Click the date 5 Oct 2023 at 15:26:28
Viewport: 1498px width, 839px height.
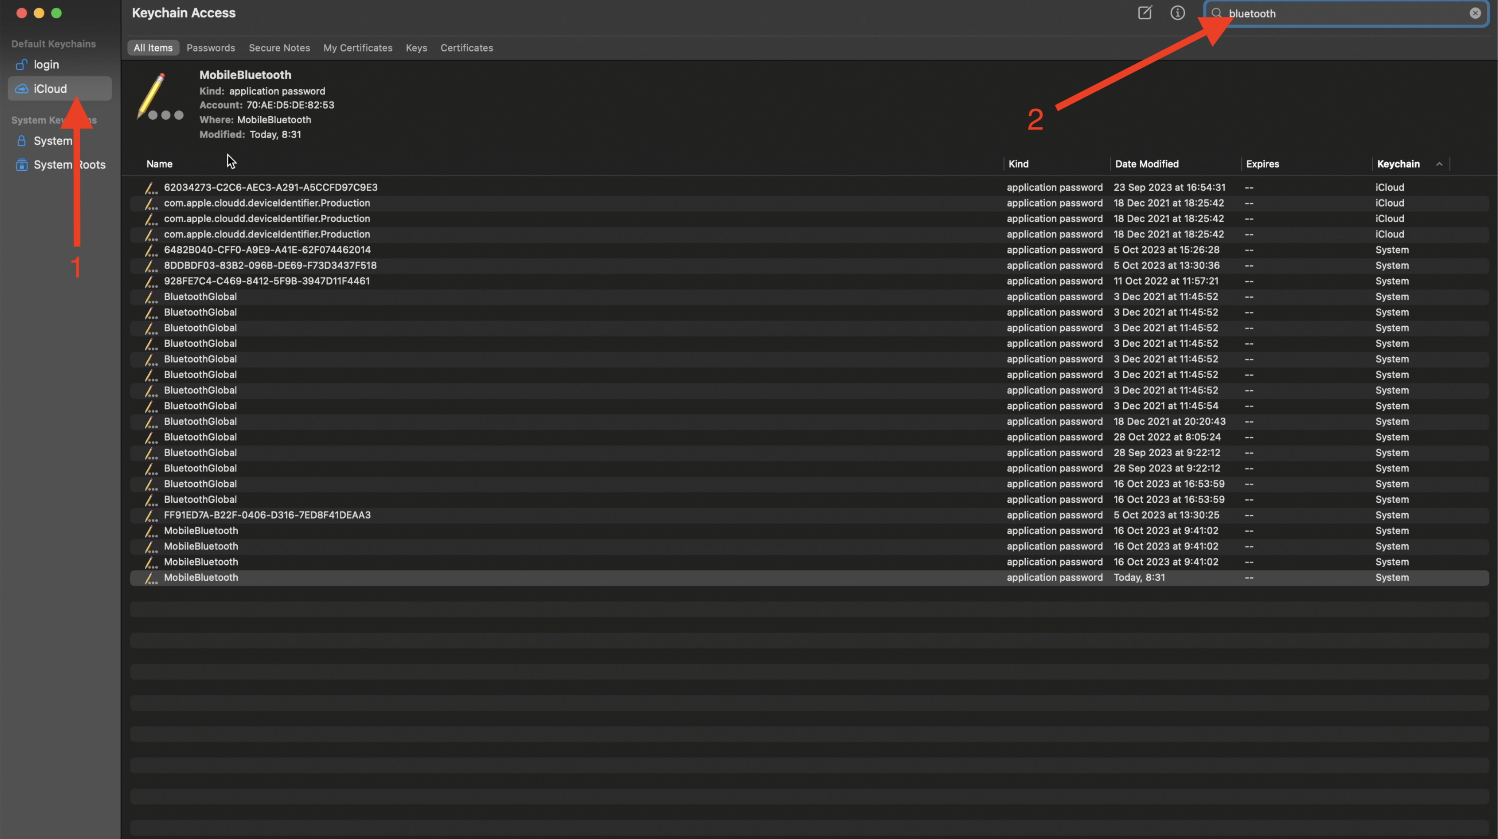[x=1167, y=250]
